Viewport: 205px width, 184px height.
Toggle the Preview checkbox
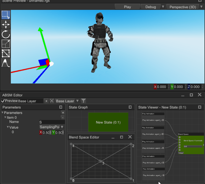point(3,101)
